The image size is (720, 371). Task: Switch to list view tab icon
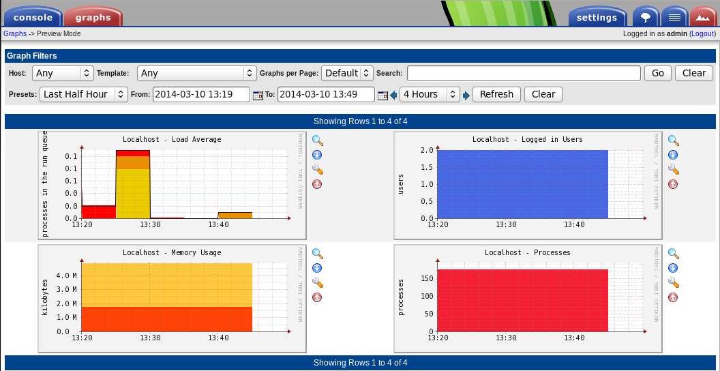(x=674, y=18)
